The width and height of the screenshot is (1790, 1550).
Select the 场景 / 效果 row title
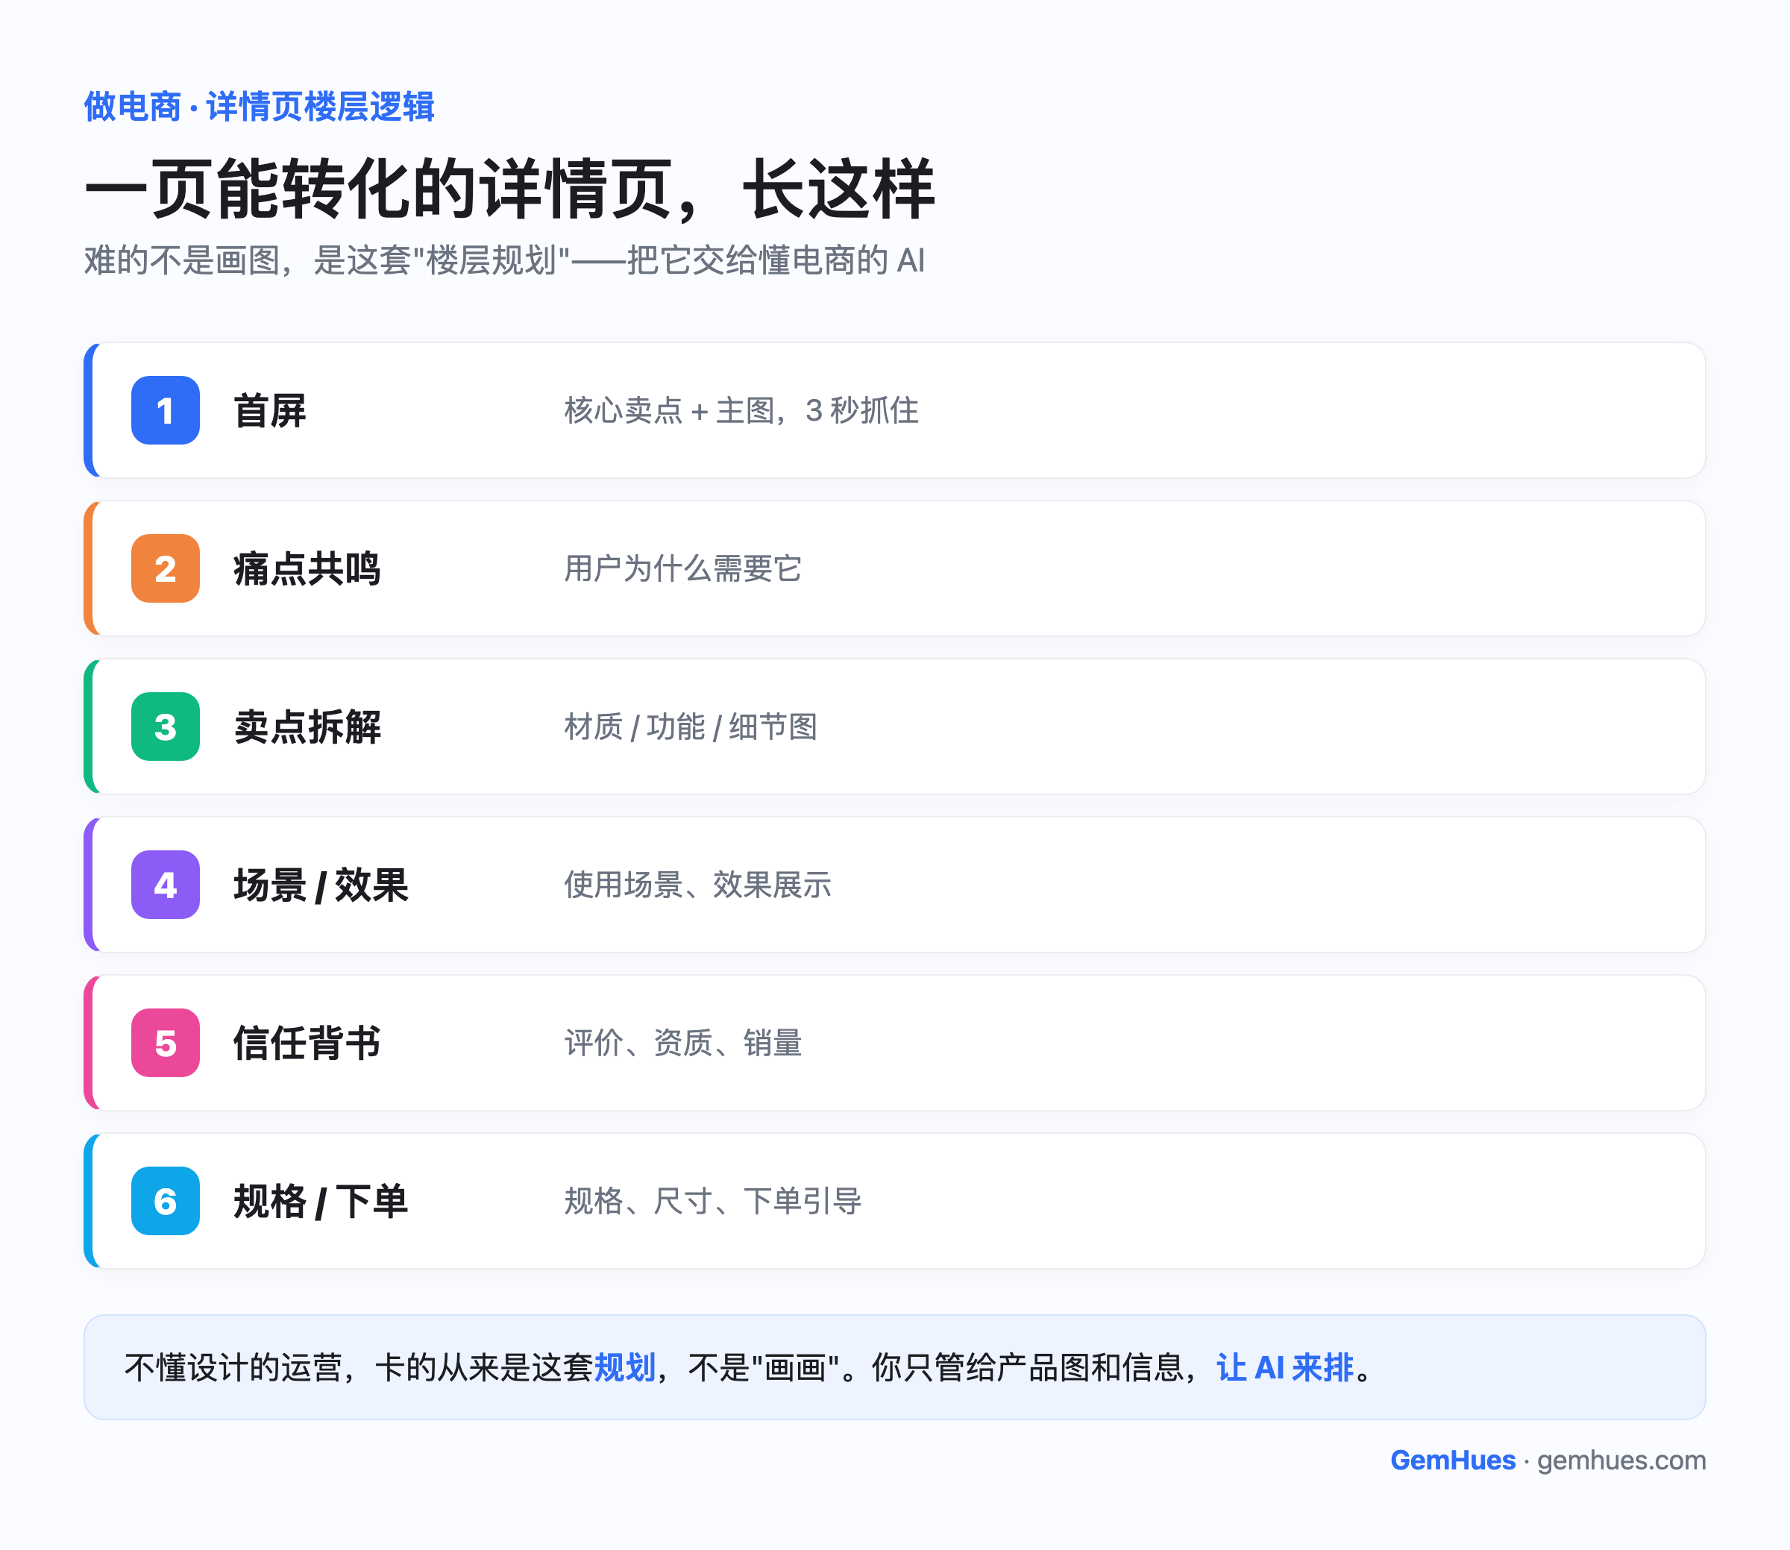coord(321,885)
